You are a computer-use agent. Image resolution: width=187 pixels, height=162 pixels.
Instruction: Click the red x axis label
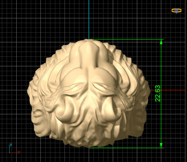pyautogui.click(x=19, y=152)
